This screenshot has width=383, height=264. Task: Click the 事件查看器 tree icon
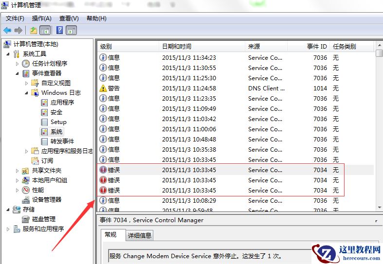[x=26, y=73]
